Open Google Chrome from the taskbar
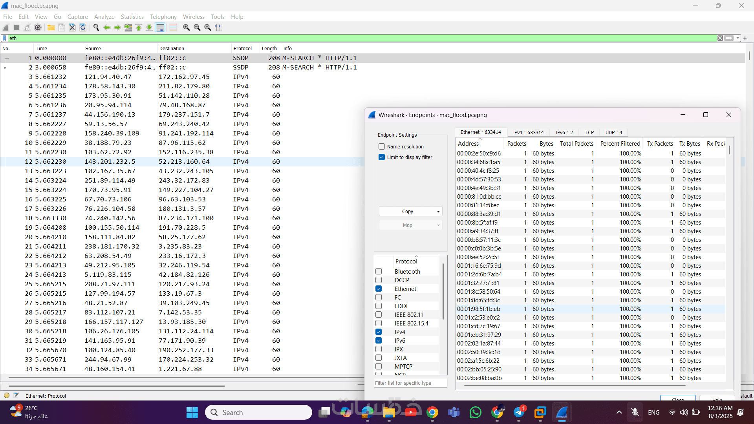This screenshot has width=754, height=424. click(432, 413)
